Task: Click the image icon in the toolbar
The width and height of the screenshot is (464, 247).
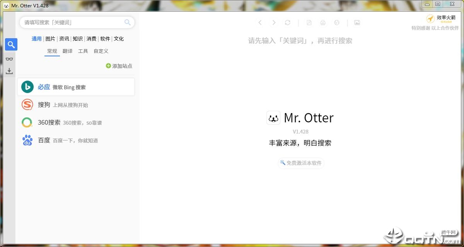Action: pos(357,23)
